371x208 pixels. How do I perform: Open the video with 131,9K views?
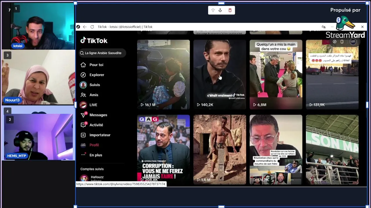(332, 75)
